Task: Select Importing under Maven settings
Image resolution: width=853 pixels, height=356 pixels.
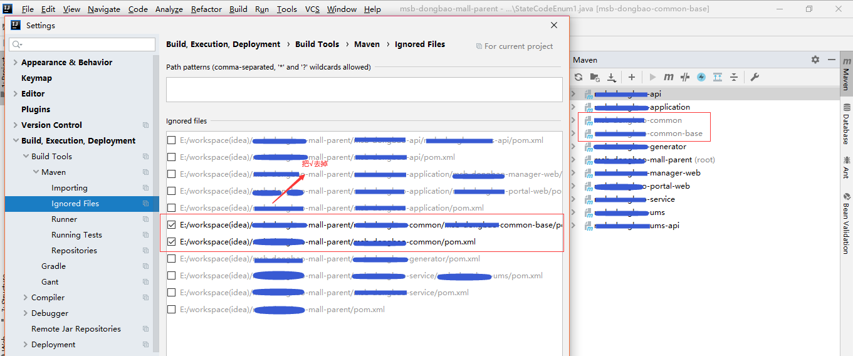Action: 69,188
